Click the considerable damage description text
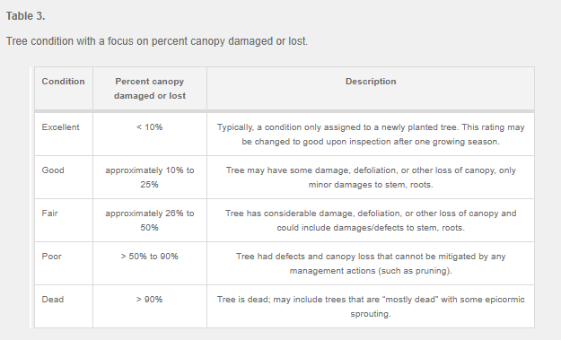561x340 pixels. [x=371, y=221]
